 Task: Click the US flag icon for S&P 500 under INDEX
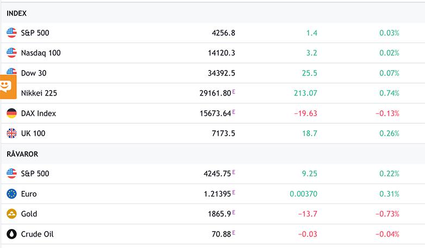(x=11, y=33)
